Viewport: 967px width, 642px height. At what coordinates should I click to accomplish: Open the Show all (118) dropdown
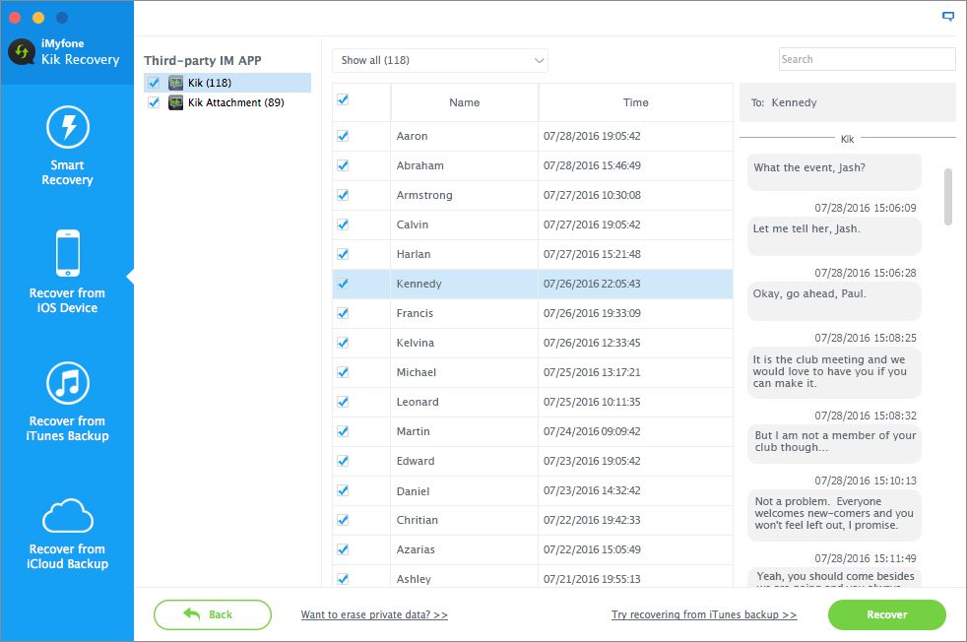440,60
